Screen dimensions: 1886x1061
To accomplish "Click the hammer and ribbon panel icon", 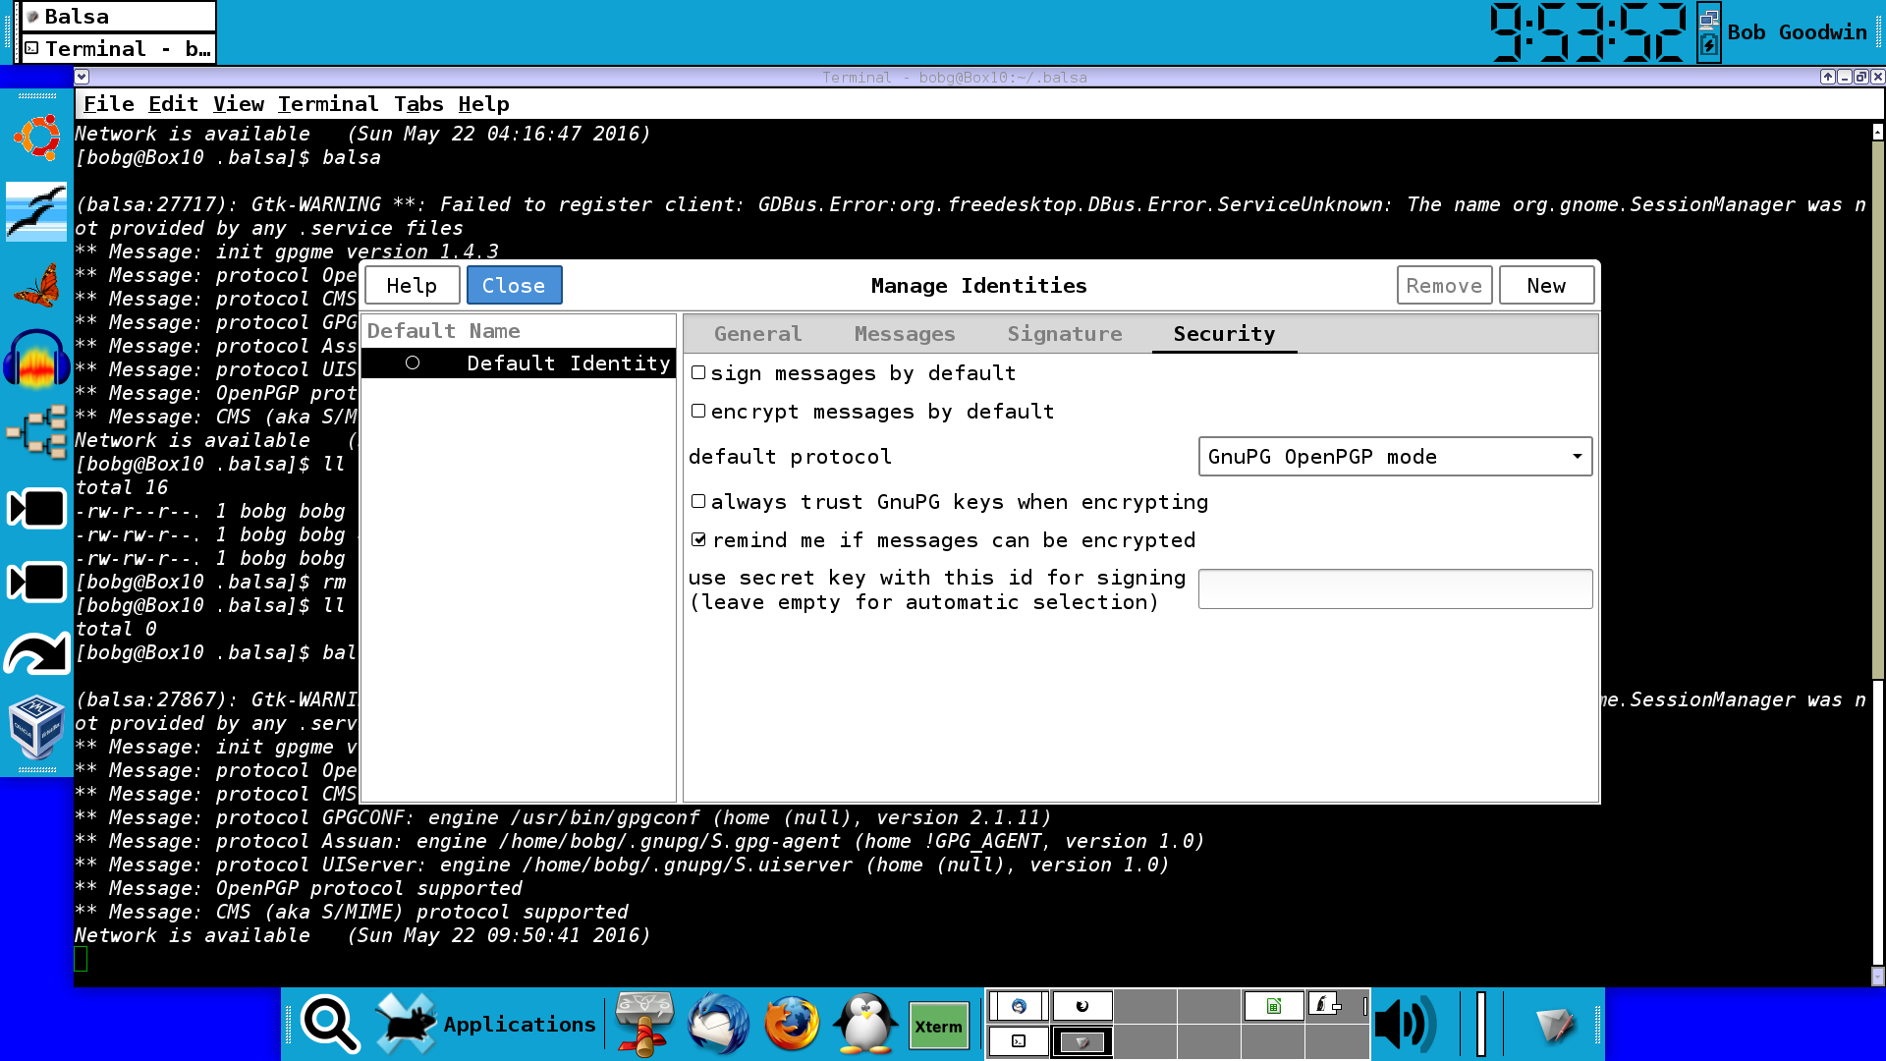I will (644, 1024).
